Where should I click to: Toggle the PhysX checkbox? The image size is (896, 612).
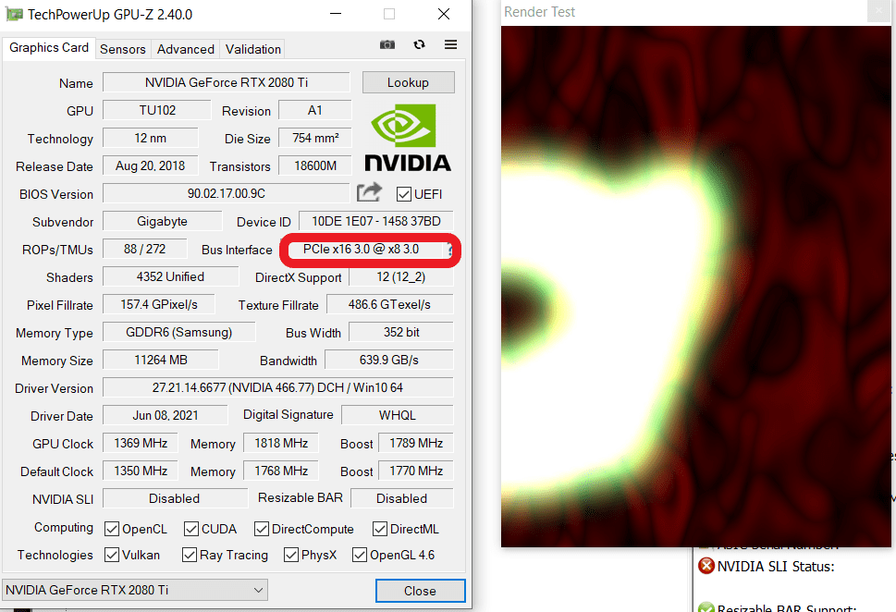coord(291,555)
